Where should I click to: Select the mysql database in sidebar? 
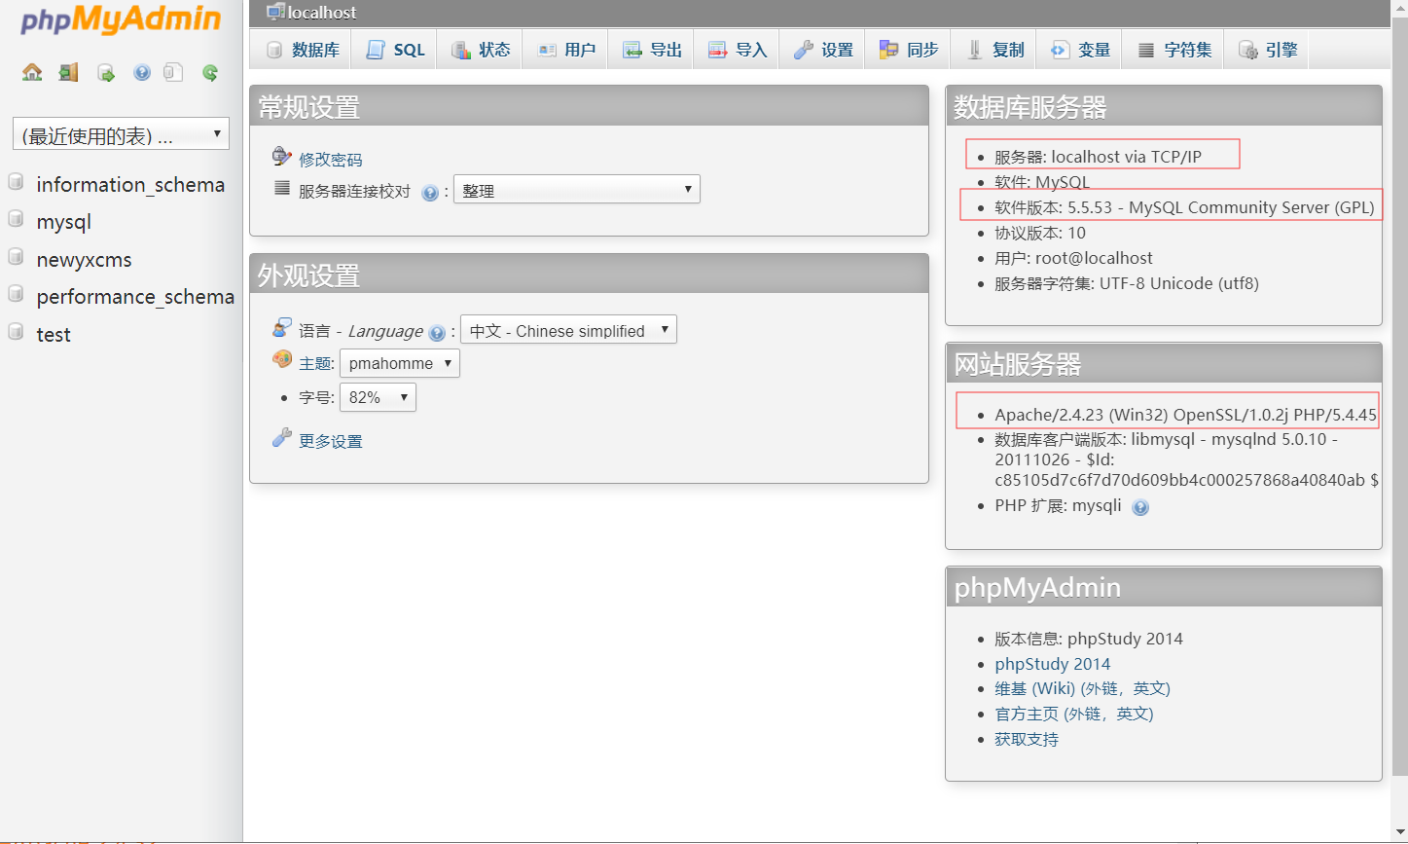point(64,222)
